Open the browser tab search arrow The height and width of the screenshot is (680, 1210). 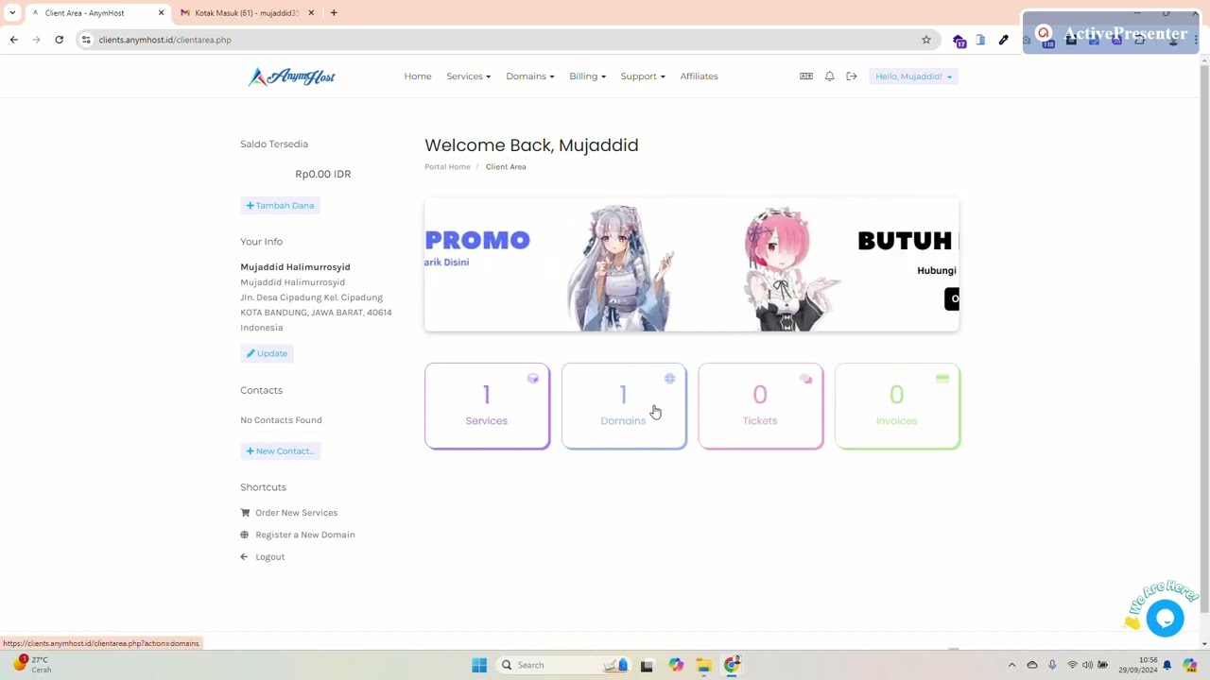click(x=12, y=13)
